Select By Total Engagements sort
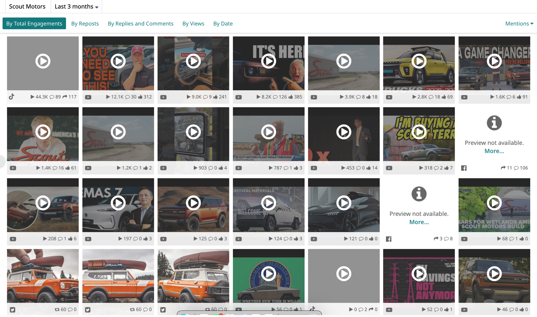Viewport: 537px width, 317px height. 34,23
